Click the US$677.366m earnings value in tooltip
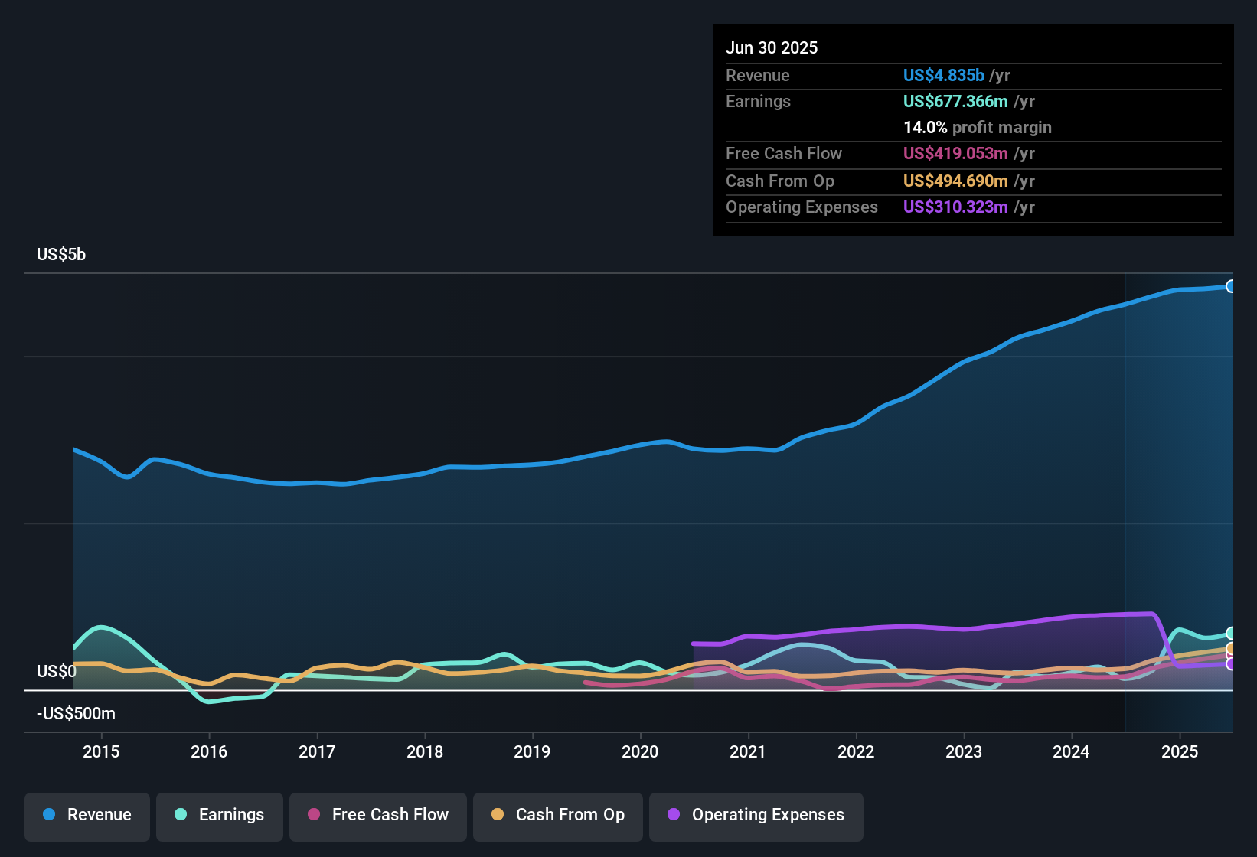 pos(955,102)
